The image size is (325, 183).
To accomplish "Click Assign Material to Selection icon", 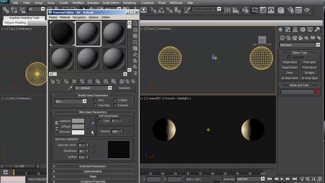I will pos(66,81).
